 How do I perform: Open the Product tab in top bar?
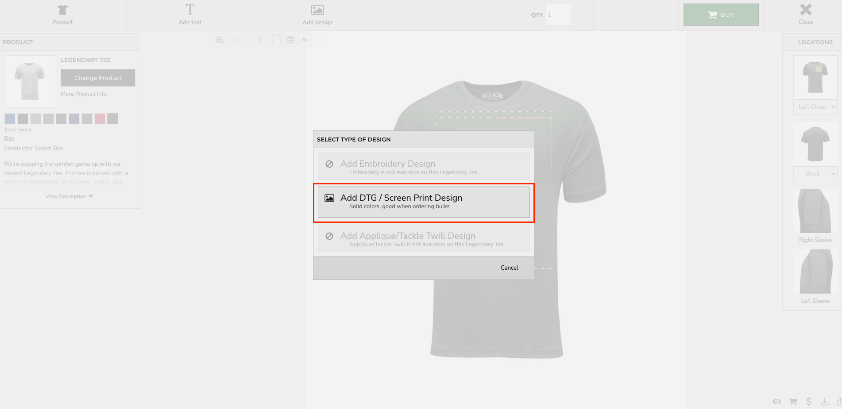[62, 15]
